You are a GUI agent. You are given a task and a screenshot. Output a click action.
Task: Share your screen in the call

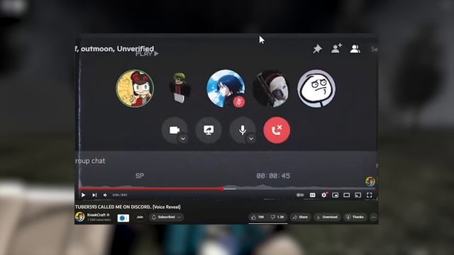209,130
